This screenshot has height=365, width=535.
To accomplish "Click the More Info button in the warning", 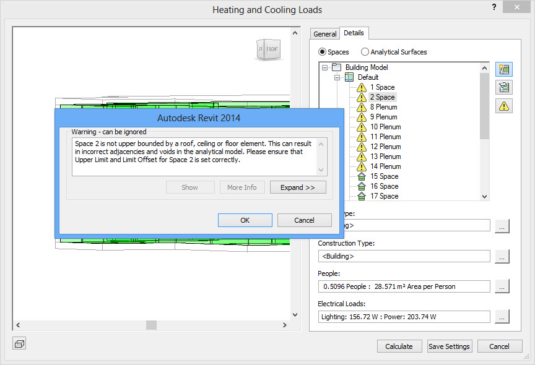I will (x=242, y=187).
